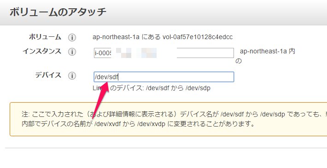Select the volume ID vol-0af57e10128c4edcc text
This screenshot has height=168, width=327.
pyautogui.click(x=198, y=37)
